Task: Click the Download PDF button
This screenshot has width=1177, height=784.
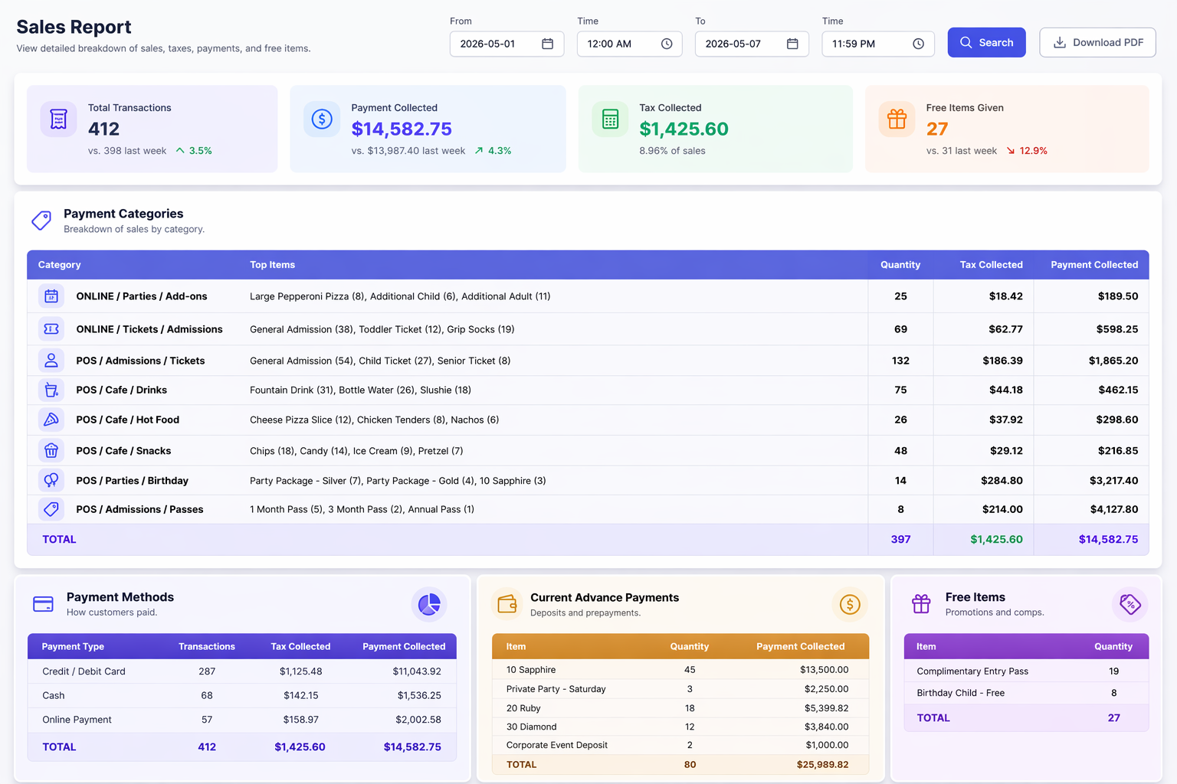Action: [x=1097, y=42]
